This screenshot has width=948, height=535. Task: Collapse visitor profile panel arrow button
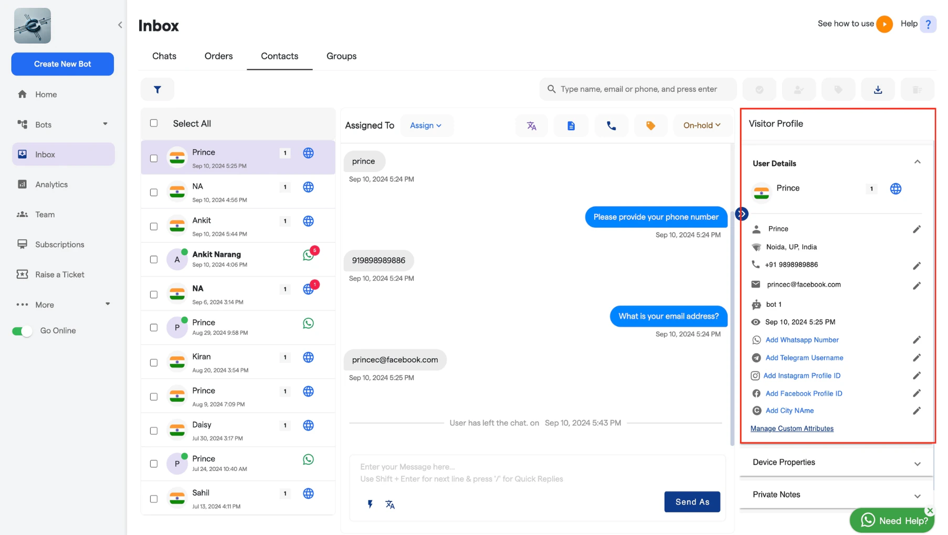pos(742,214)
